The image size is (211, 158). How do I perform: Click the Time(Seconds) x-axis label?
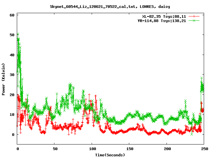pos(110,155)
